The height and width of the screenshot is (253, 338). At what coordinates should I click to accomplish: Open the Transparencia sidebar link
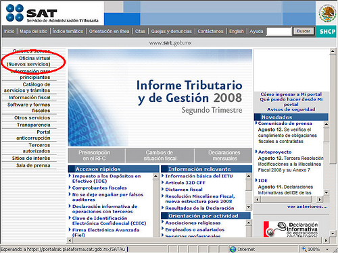point(33,125)
